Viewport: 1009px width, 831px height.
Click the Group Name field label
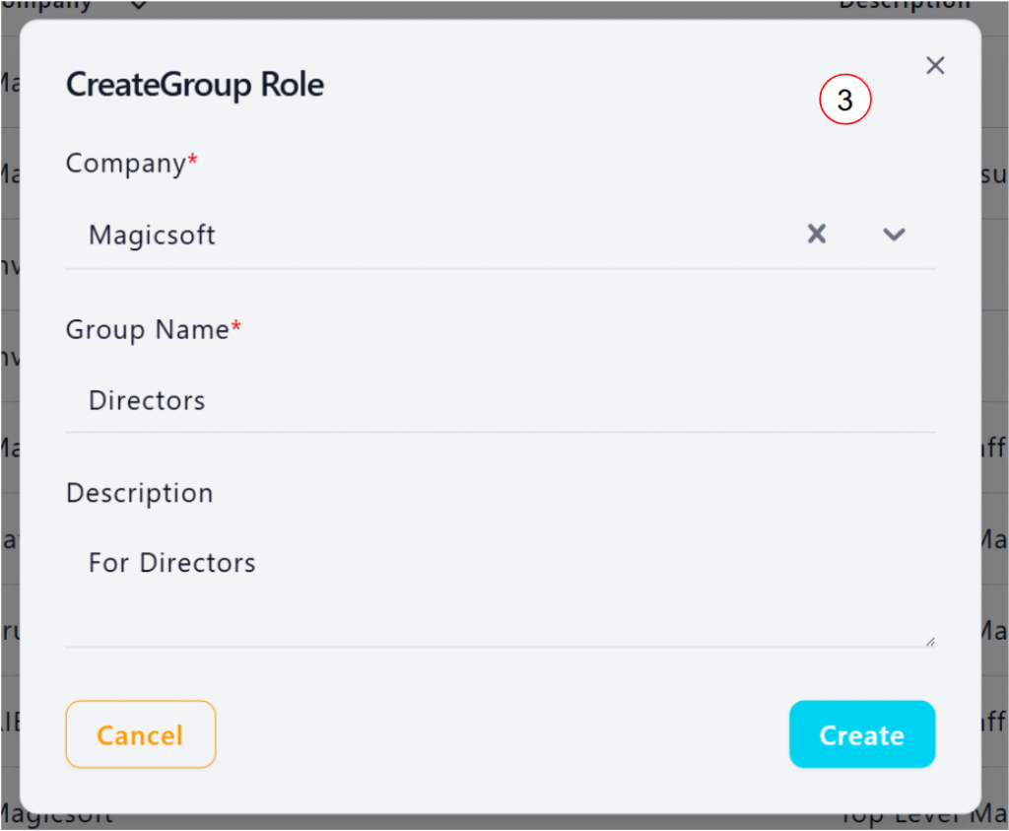click(x=147, y=329)
